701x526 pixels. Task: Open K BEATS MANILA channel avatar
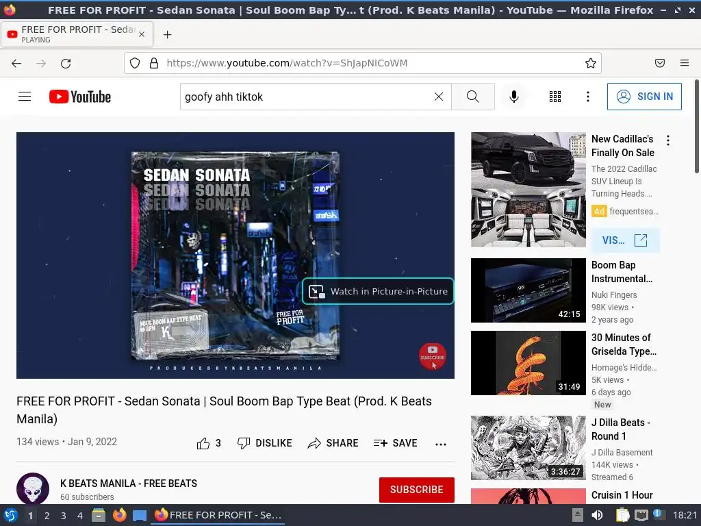tap(33, 488)
